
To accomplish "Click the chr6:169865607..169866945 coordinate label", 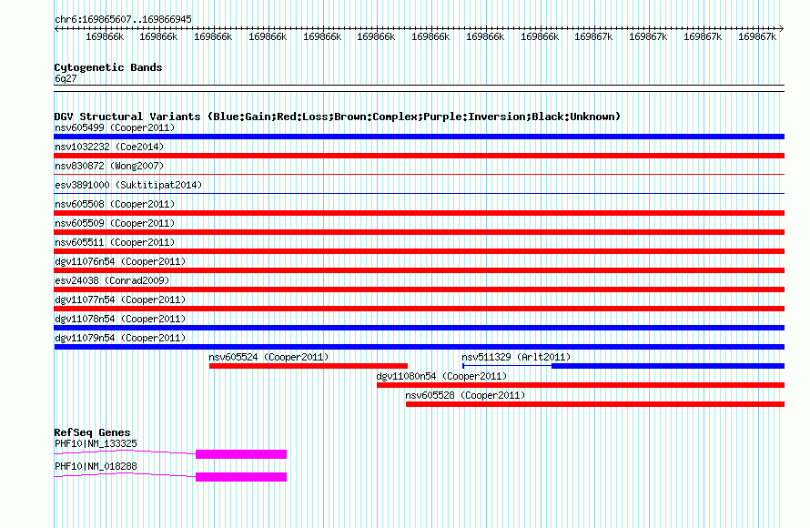I will [123, 19].
